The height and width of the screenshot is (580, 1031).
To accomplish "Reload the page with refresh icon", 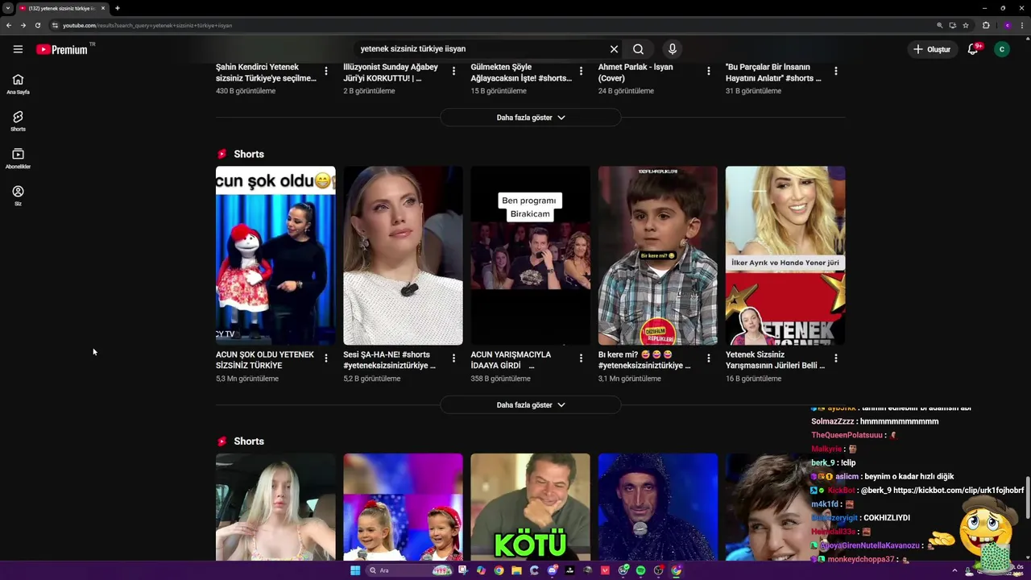I will pyautogui.click(x=37, y=25).
